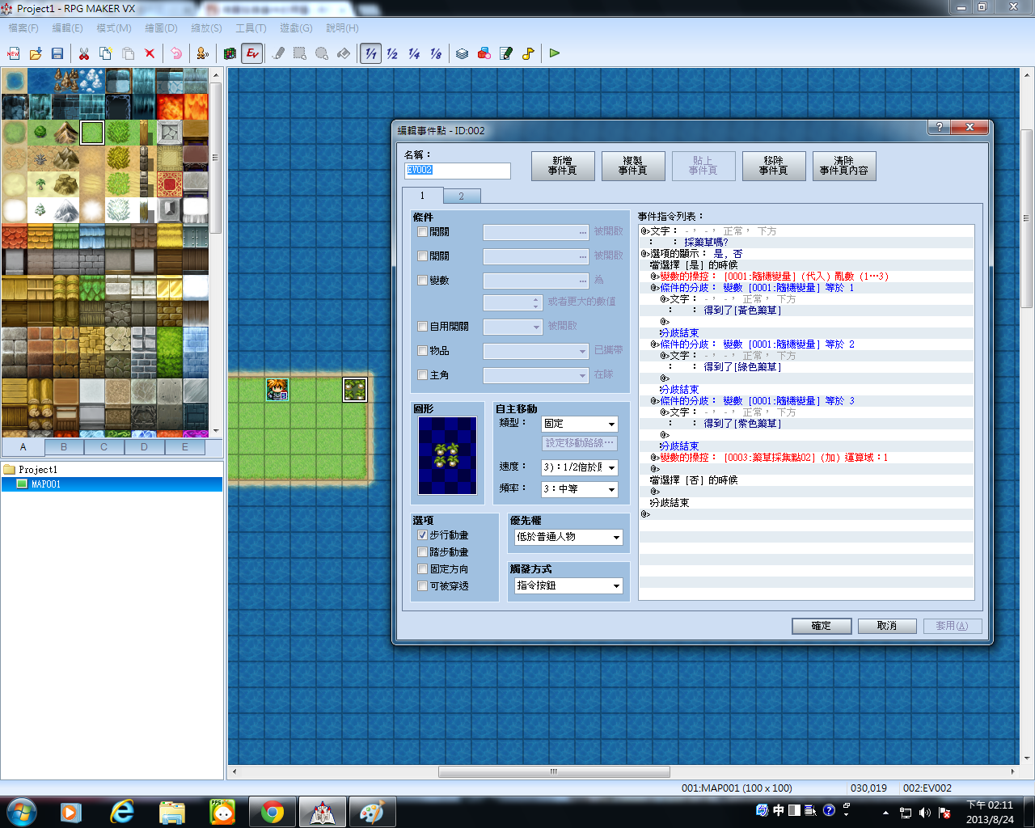
Task: Click the 複製事件頁 button
Action: (x=633, y=166)
